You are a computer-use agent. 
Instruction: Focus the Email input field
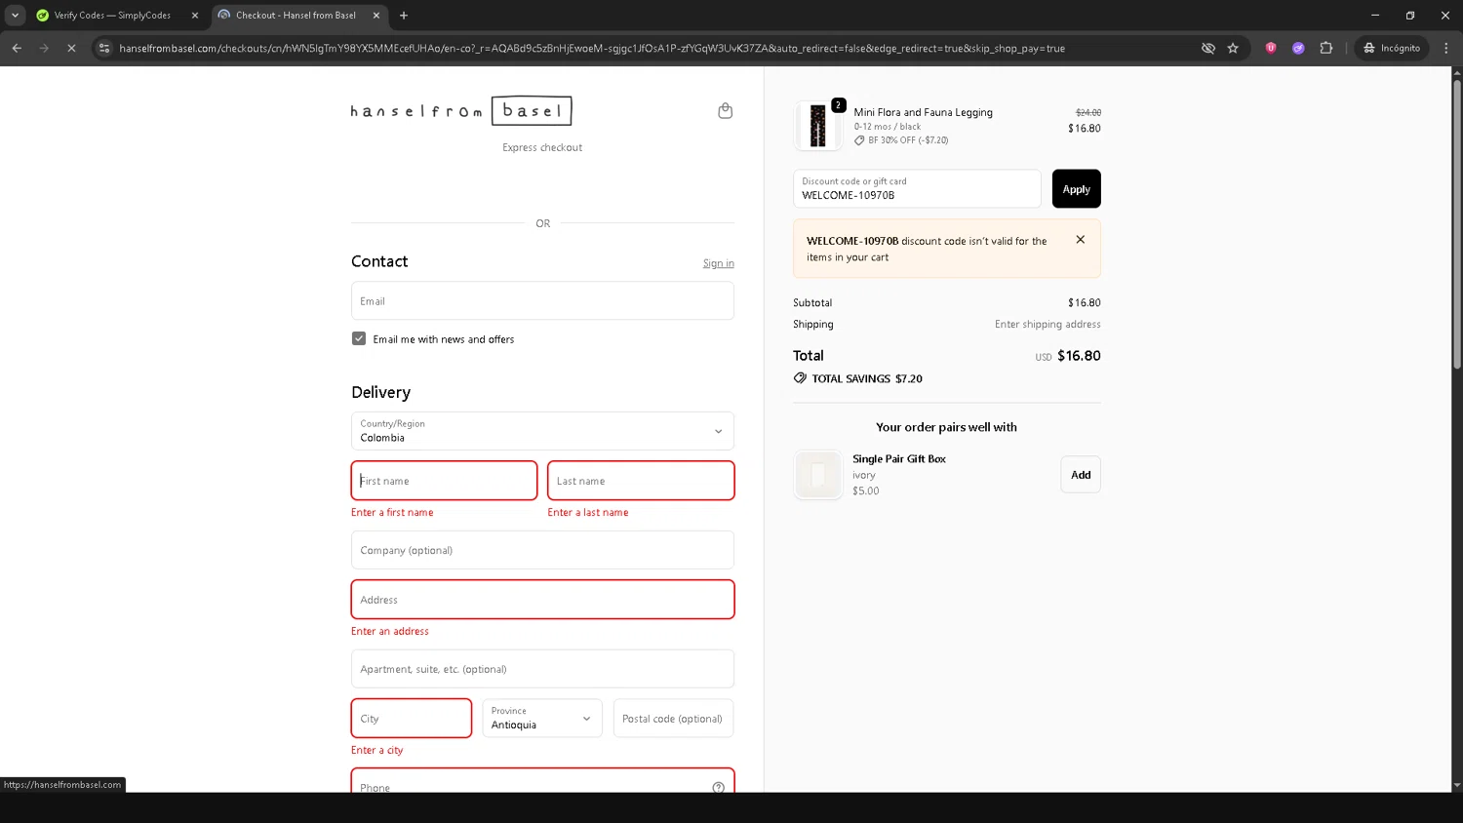coord(542,301)
